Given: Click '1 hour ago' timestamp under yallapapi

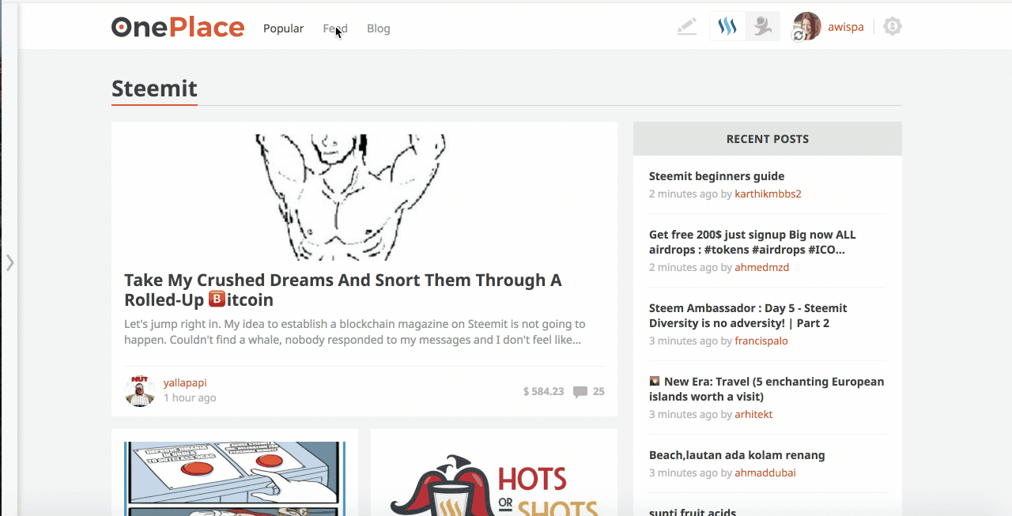Looking at the screenshot, I should (190, 397).
